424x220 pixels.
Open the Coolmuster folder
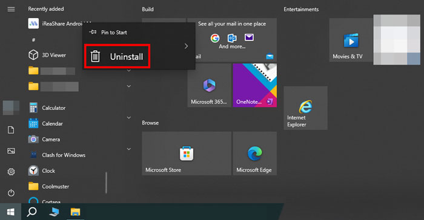(x=49, y=186)
